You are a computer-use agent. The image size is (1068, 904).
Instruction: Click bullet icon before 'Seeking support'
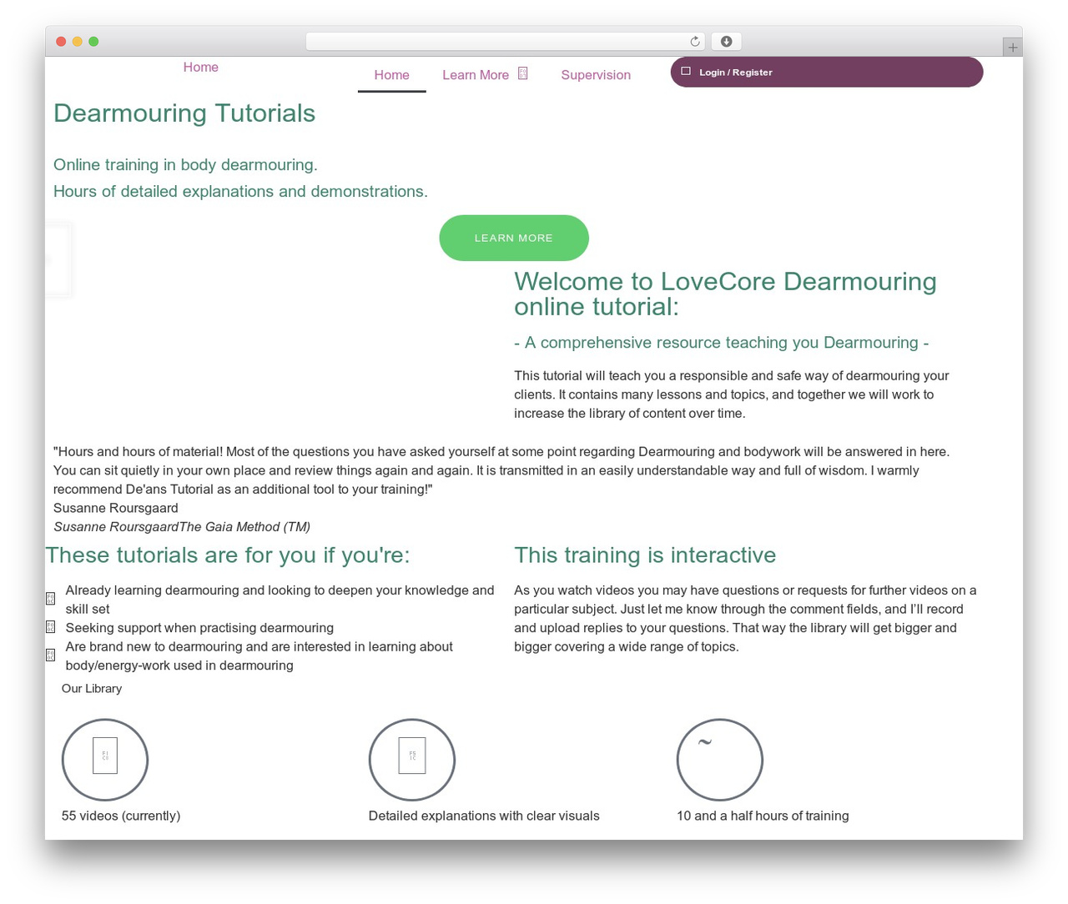coord(50,627)
